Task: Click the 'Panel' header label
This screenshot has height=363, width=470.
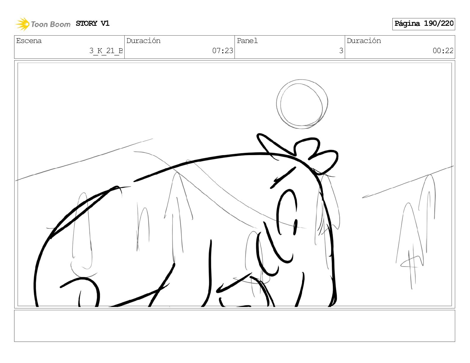Action: 247,41
